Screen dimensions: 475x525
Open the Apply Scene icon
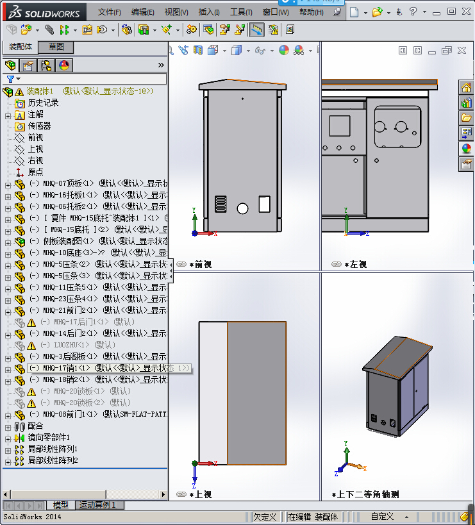click(x=299, y=50)
